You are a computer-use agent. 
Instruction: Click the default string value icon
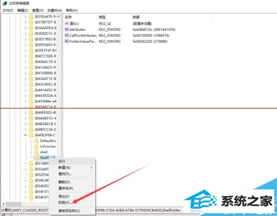click(x=66, y=23)
